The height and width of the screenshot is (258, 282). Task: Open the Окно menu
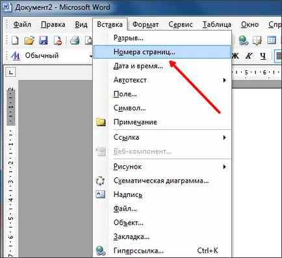tap(250, 25)
